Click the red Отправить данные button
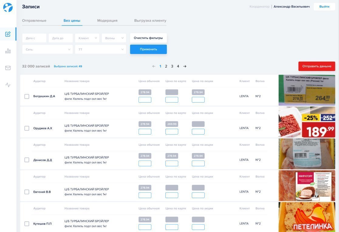Image resolution: width=339 pixels, height=232 pixels. point(317,66)
